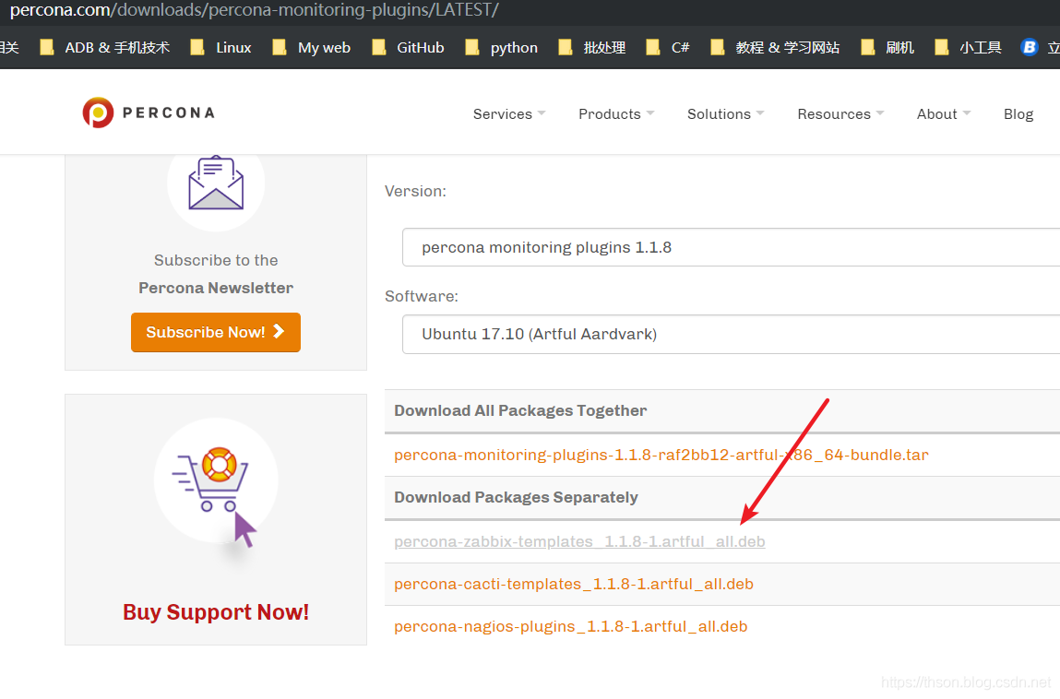The height and width of the screenshot is (699, 1060).
Task: Expand the Services menu
Action: coord(509,114)
